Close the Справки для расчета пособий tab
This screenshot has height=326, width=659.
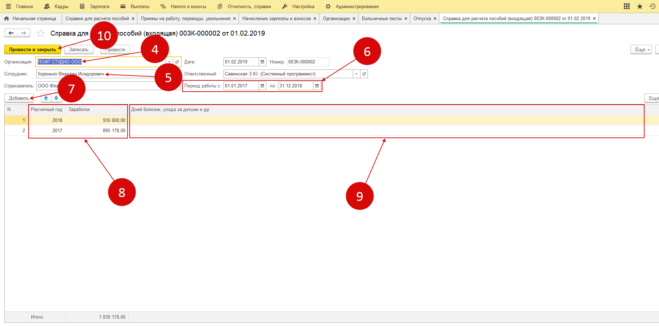[133, 19]
